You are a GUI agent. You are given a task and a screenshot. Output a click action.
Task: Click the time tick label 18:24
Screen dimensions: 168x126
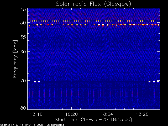pos(107,114)
